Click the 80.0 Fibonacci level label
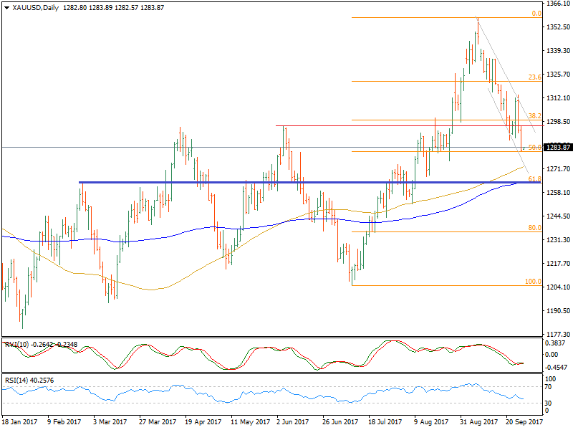The width and height of the screenshot is (573, 430). point(534,227)
